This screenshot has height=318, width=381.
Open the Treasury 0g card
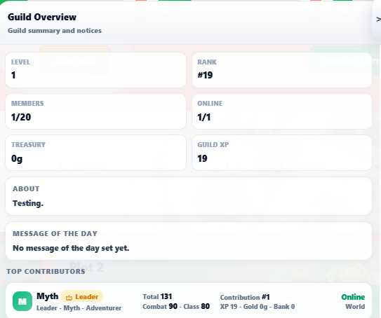pyautogui.click(x=95, y=153)
